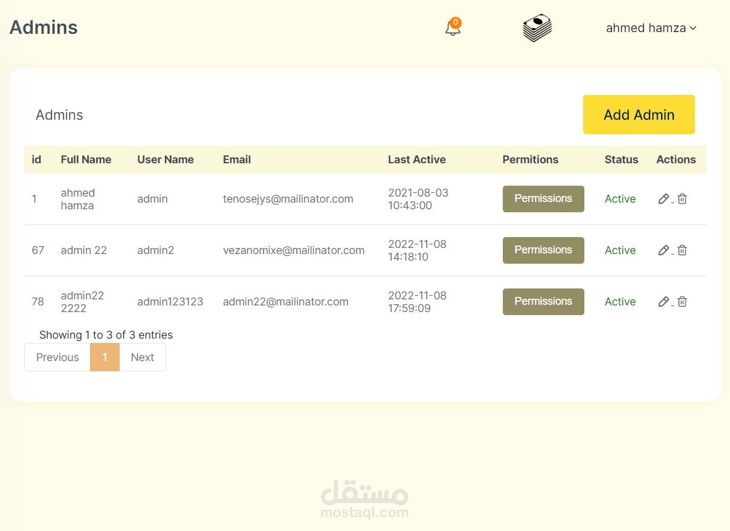Open the 'ahmed hamza' account dropdown
Screen dimensions: 730x531
pyautogui.click(x=646, y=27)
